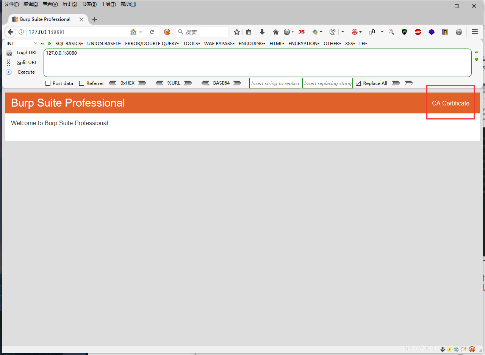Click the purple layered diamond toolbar icon
The height and width of the screenshot is (355, 485).
pos(432,32)
